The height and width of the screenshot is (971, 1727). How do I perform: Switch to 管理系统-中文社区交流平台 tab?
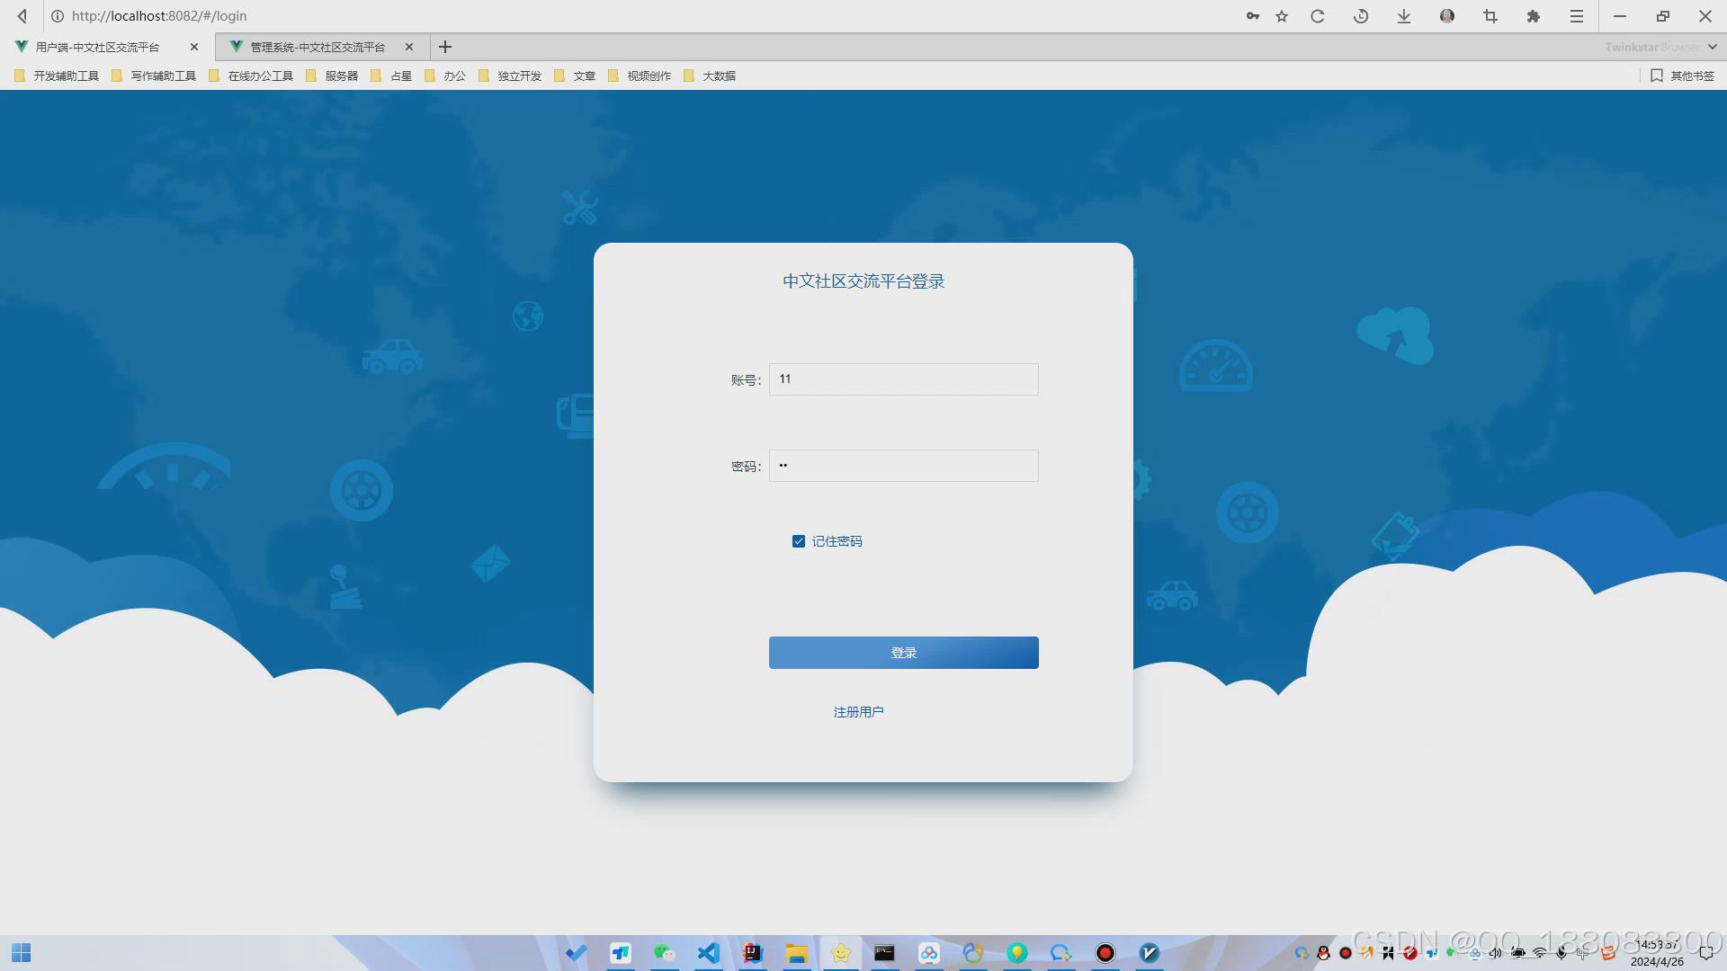pos(317,47)
